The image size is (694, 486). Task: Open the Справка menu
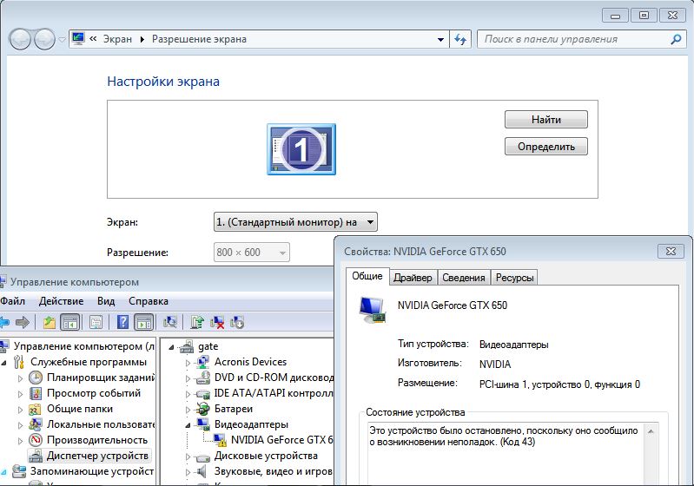click(149, 301)
